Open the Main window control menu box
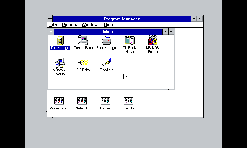Image resolution: width=247 pixels, height=148 pixels. coord(51,32)
